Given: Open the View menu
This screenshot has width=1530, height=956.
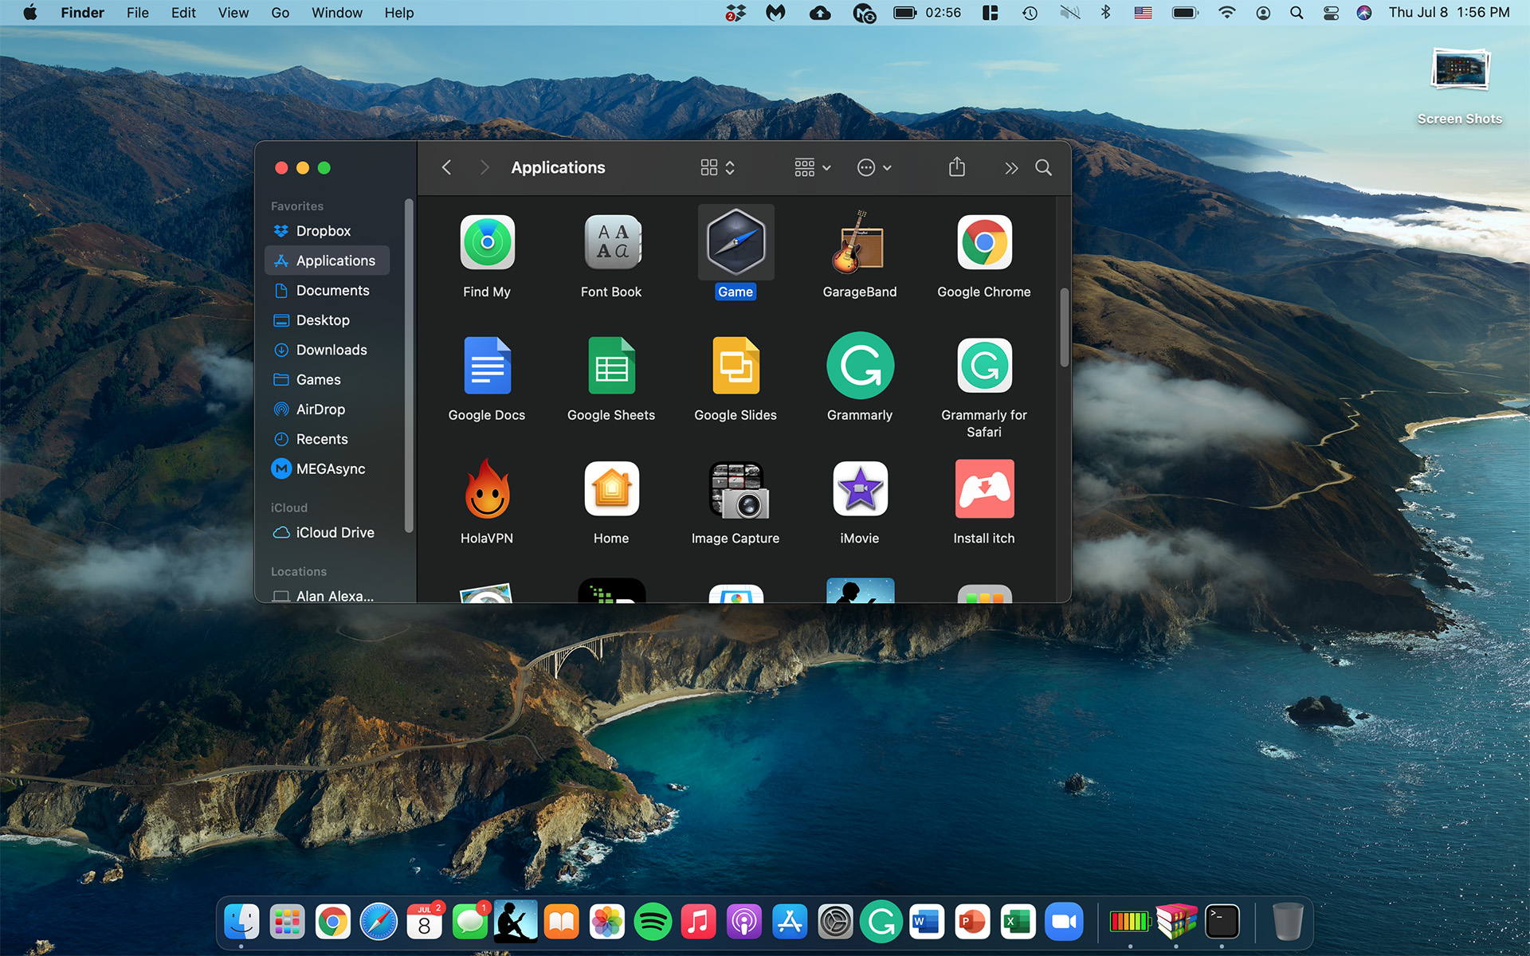Looking at the screenshot, I should click(233, 13).
